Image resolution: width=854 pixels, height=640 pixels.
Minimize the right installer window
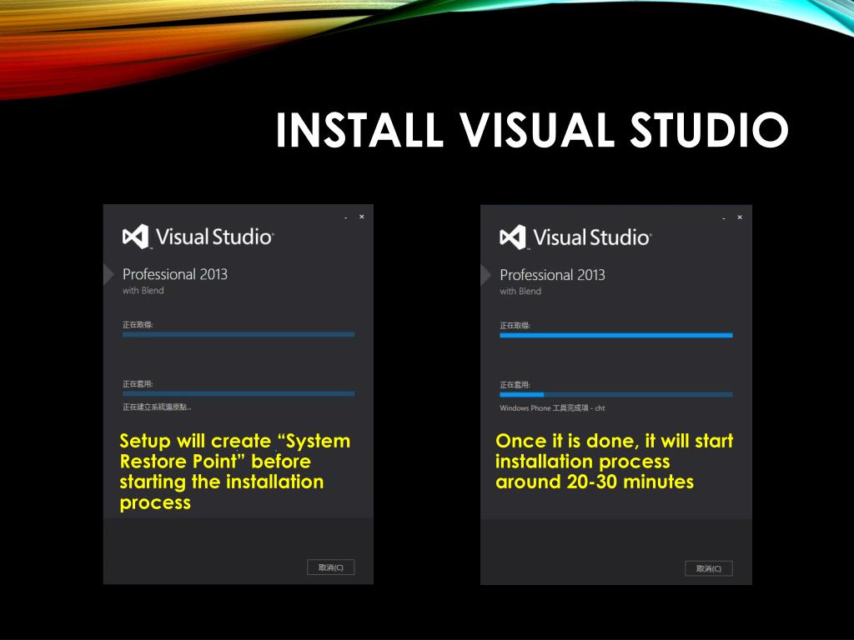click(x=724, y=217)
